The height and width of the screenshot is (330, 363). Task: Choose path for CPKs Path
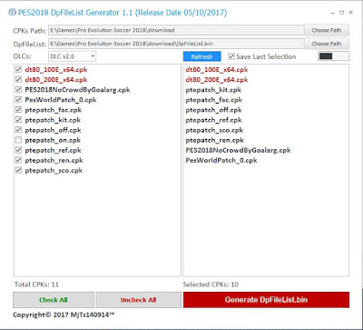point(327,30)
